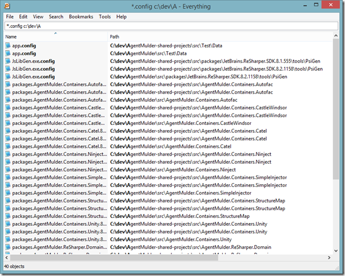Click path C:\dev\AgentMulder\src\packages\JetBrains.ReSharper.SDK.8.2.1158\tools\PsiGen
345x276 pixels.
(x=198, y=76)
